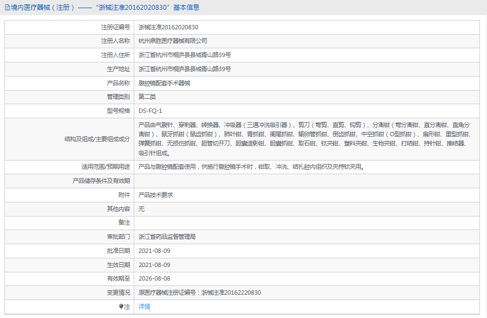Click the 管理类别 row label
Screen dimensions: 487x318
(118, 97)
